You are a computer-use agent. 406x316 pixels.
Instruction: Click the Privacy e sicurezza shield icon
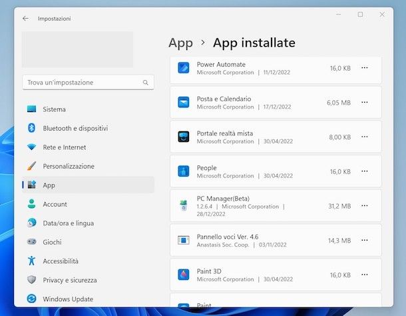tap(31, 280)
